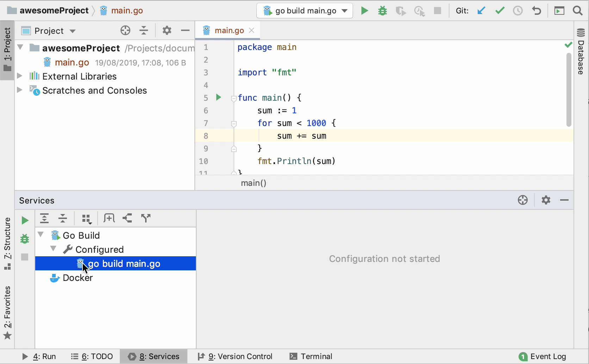This screenshot has height=364, width=589.
Task: Debug selected service in Services sidebar
Action: pyautogui.click(x=25, y=239)
